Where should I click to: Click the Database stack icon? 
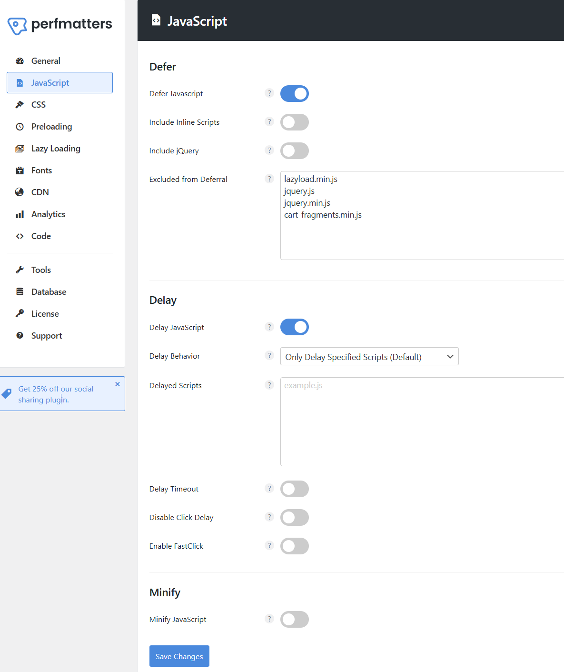[x=20, y=291]
